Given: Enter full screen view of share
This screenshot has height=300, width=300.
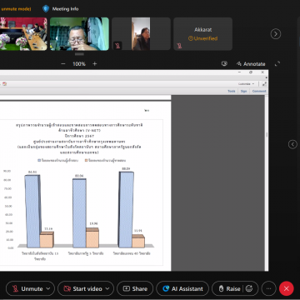Looking at the screenshot, I should tap(277, 64).
